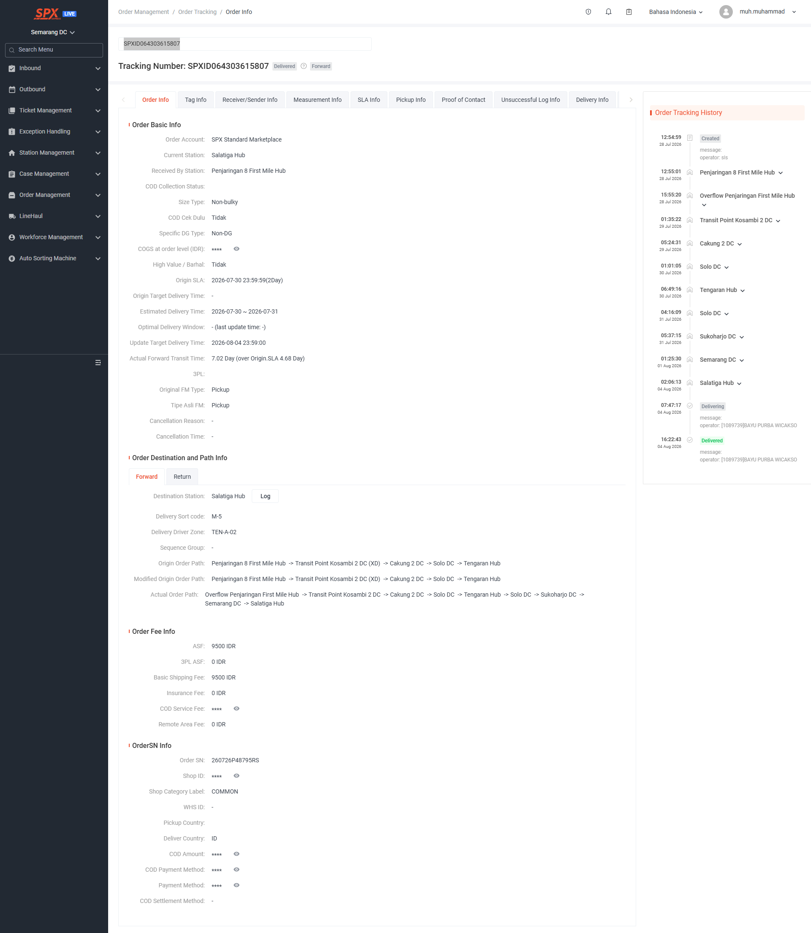Open the notification bell
This screenshot has width=811, height=933.
[608, 12]
